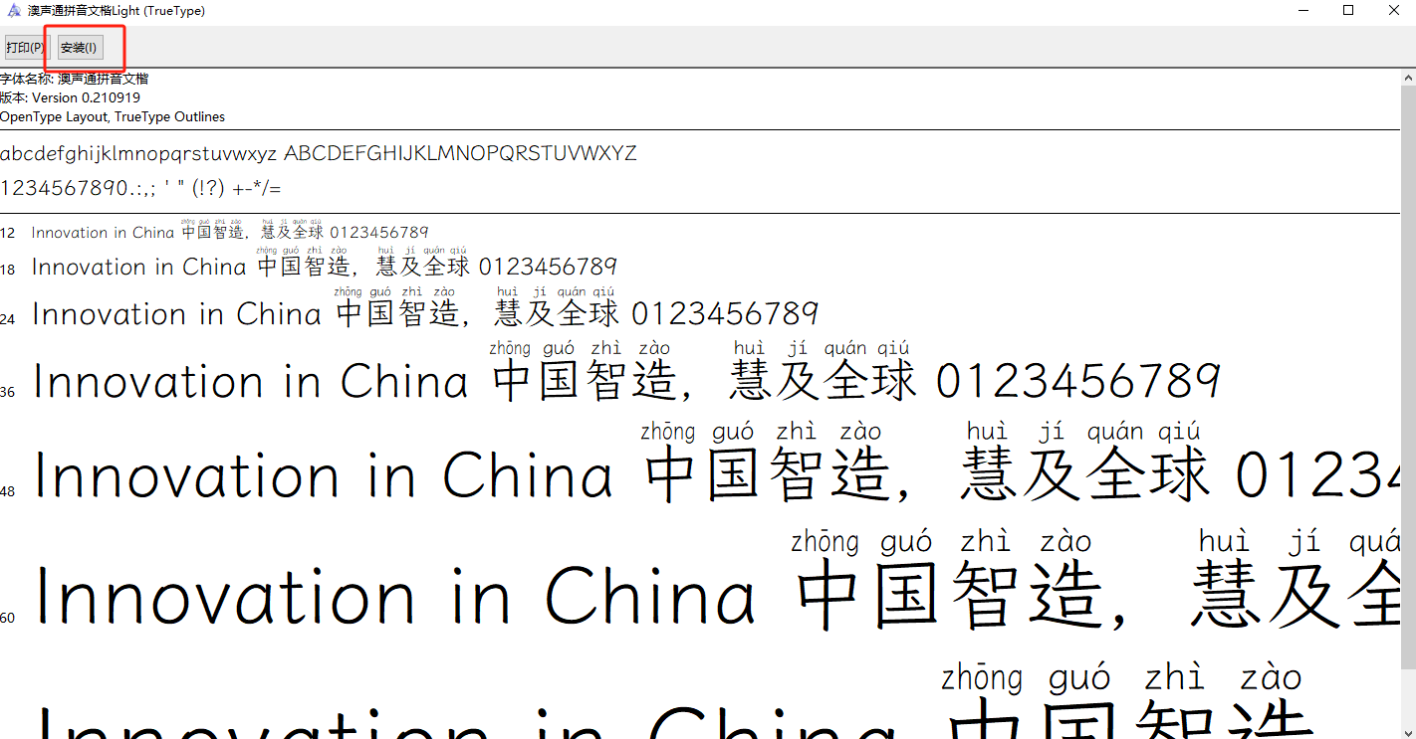Viewport: 1416px width, 739px height.
Task: Click the 1234567890 punctuation sample line
Action: 140,188
